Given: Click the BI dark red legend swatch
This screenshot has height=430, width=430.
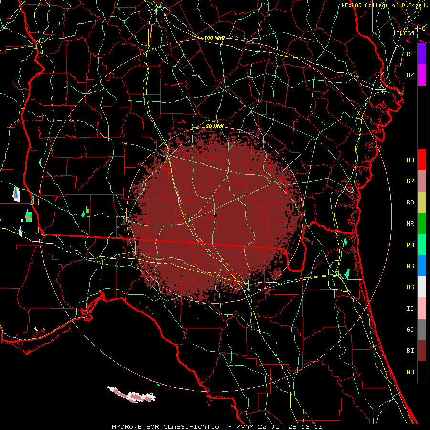Looking at the screenshot, I should point(422,351).
